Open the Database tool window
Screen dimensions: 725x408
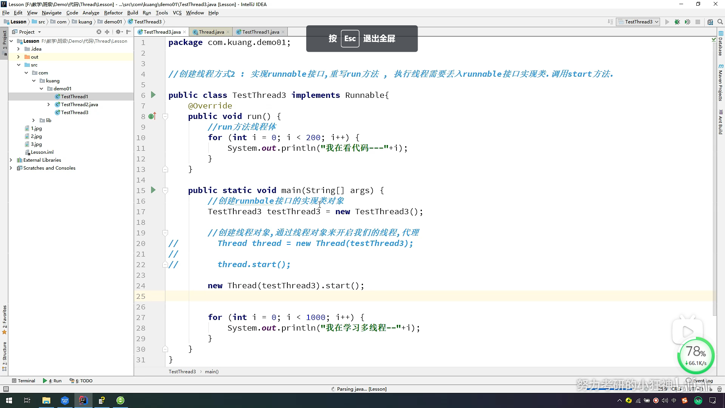tap(720, 45)
